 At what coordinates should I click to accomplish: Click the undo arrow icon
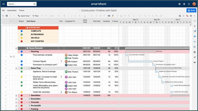point(10,16)
